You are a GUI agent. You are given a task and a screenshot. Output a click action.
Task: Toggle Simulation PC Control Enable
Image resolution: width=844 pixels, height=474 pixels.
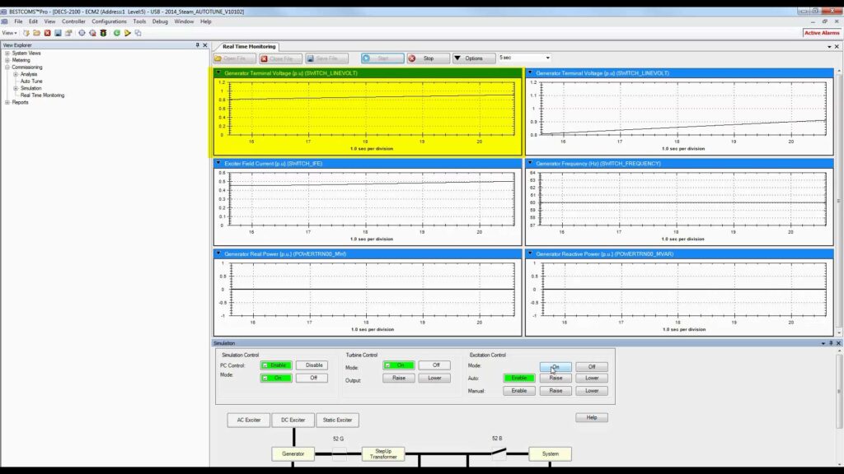click(x=276, y=365)
